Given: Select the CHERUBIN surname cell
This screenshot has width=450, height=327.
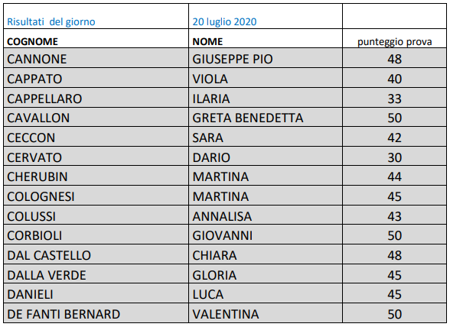Looking at the screenshot, I should pyautogui.click(x=96, y=176).
